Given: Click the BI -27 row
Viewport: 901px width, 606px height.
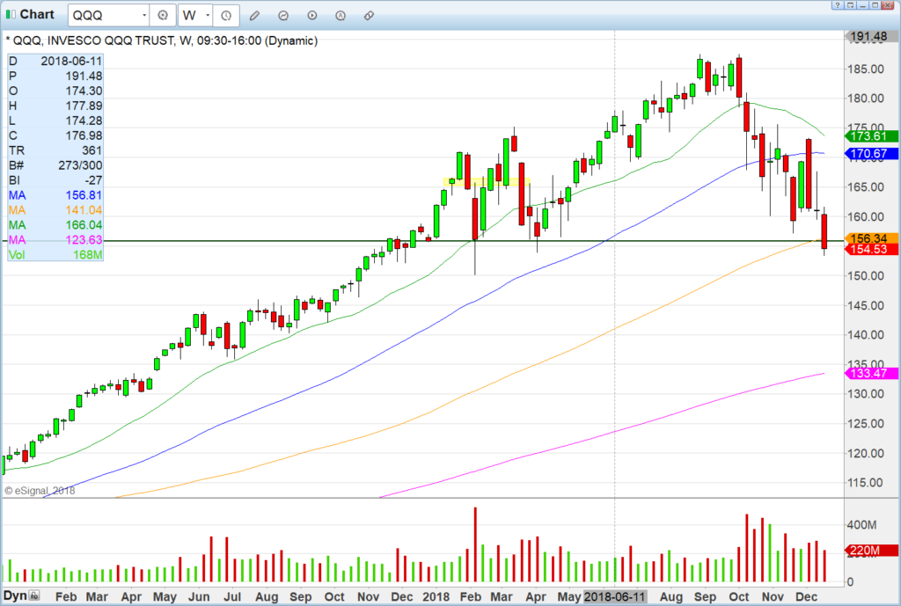Looking at the screenshot, I should pyautogui.click(x=55, y=180).
